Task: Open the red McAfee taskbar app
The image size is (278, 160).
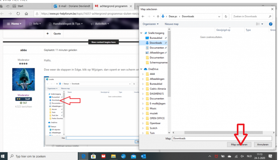Action: coord(103,156)
